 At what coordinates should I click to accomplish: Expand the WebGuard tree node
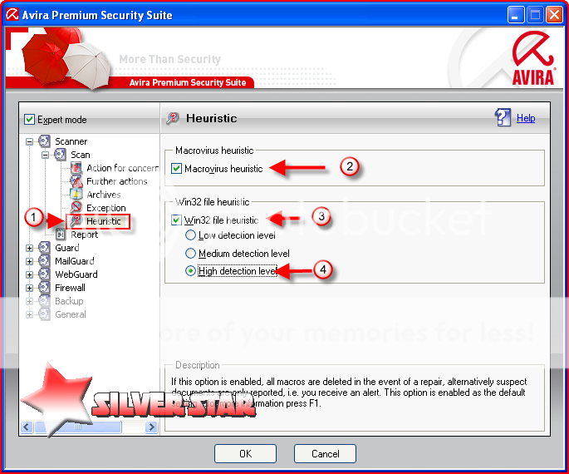tap(29, 275)
